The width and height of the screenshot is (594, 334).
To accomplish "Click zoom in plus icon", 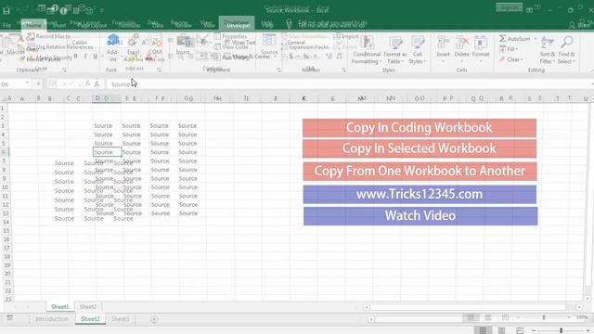I will pos(588,330).
